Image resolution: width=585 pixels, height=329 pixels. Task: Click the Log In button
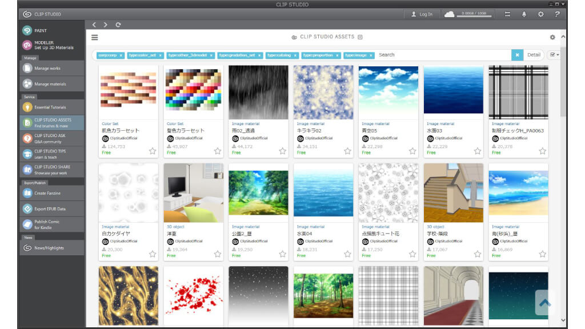(422, 14)
